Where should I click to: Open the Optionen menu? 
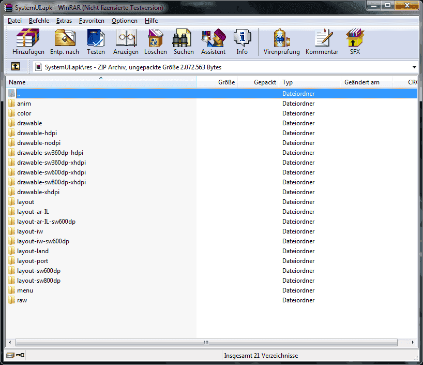coord(124,21)
